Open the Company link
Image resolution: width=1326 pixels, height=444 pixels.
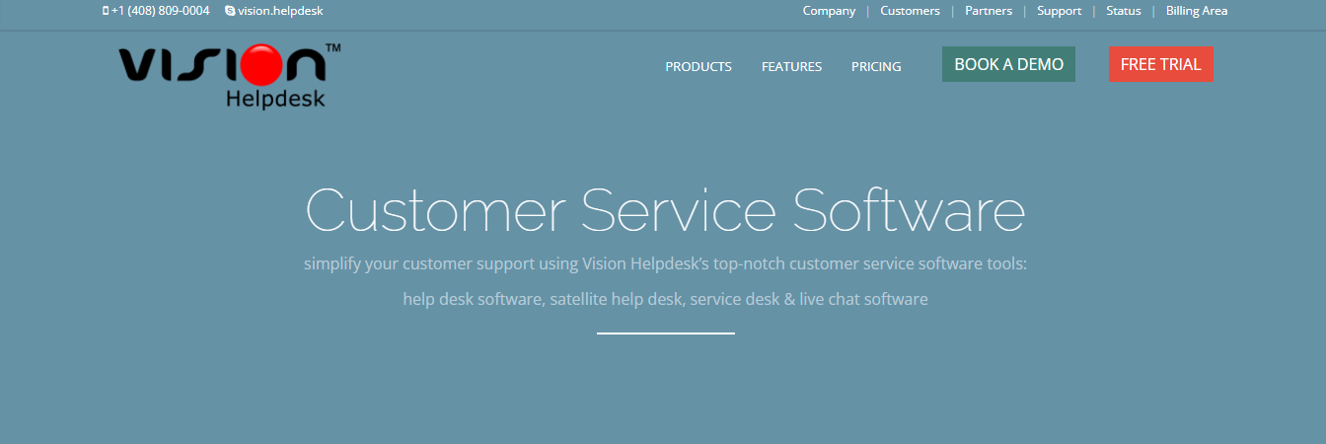coord(829,11)
